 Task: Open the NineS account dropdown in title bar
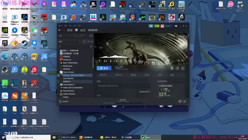pyautogui.click(x=168, y=26)
